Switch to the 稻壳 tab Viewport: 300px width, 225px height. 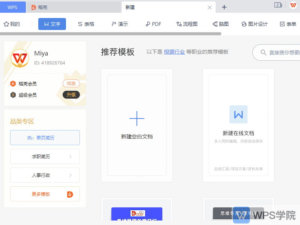pos(73,7)
